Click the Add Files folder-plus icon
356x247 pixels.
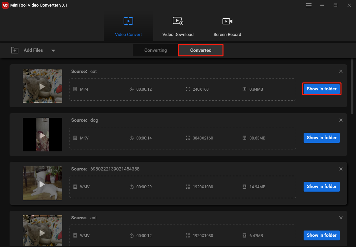pos(15,50)
